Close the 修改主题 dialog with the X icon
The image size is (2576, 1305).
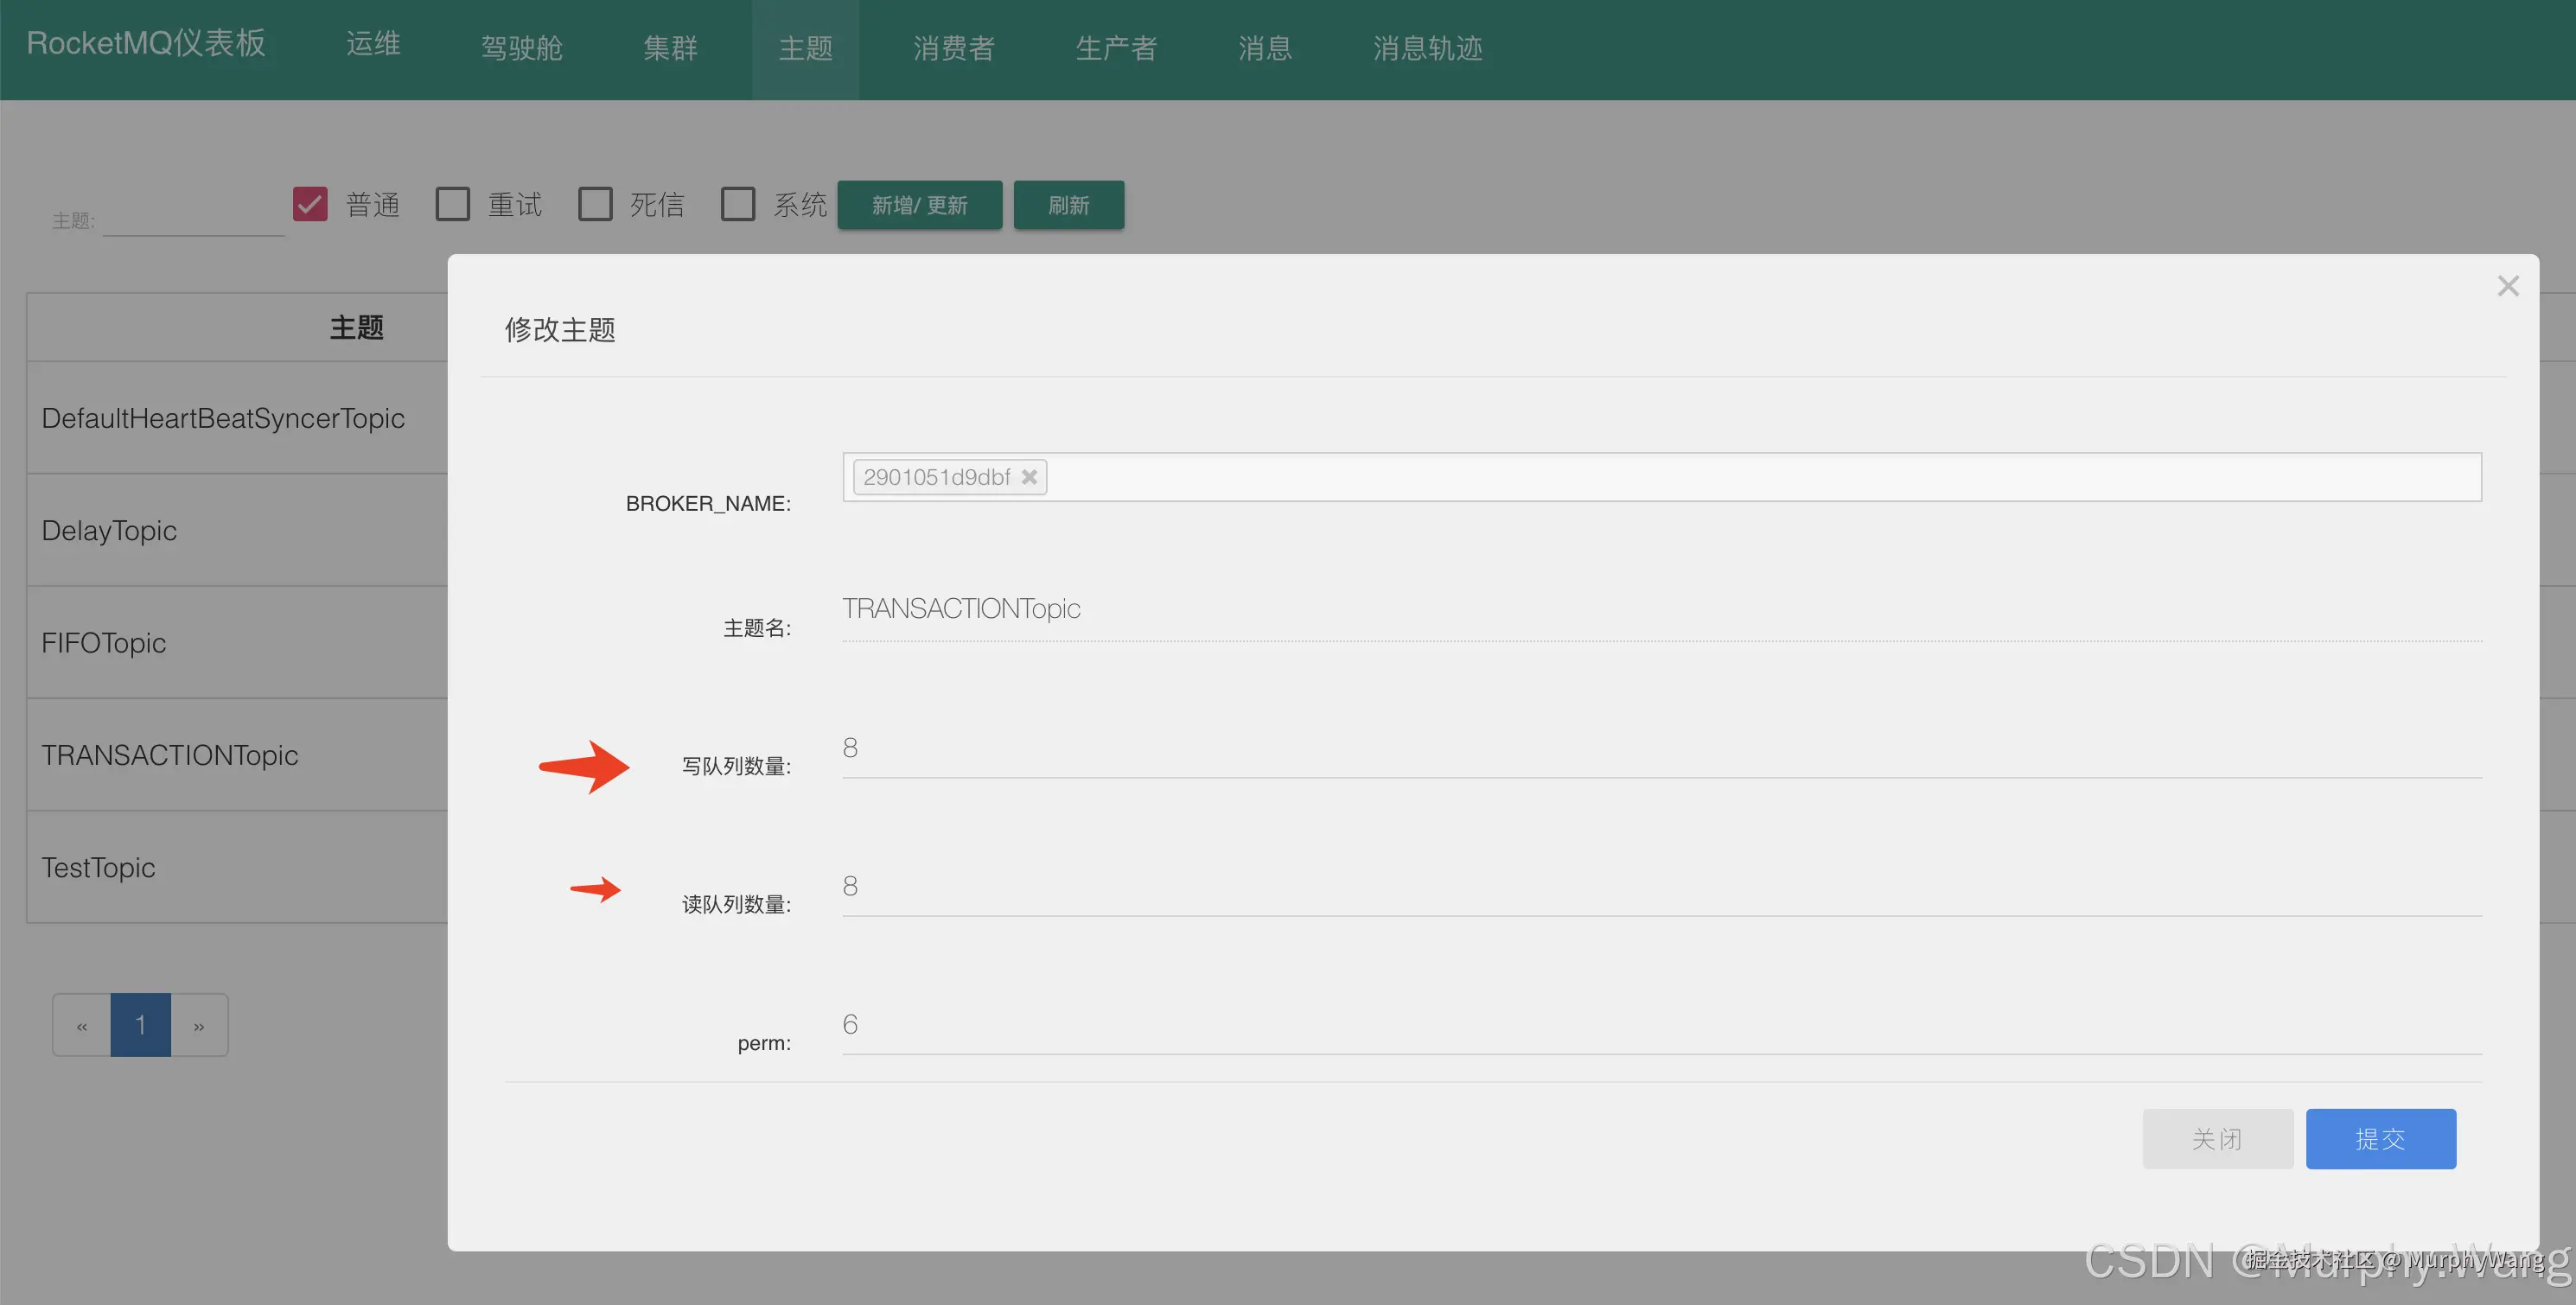(2507, 286)
